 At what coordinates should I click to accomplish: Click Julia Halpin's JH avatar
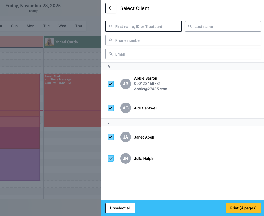pyautogui.click(x=126, y=158)
